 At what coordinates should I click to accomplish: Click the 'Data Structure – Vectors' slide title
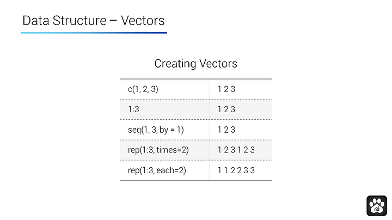click(94, 21)
